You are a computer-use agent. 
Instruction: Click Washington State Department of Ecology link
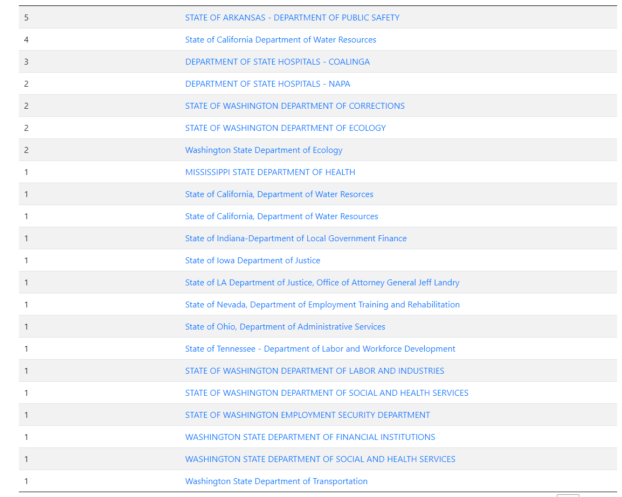click(264, 150)
